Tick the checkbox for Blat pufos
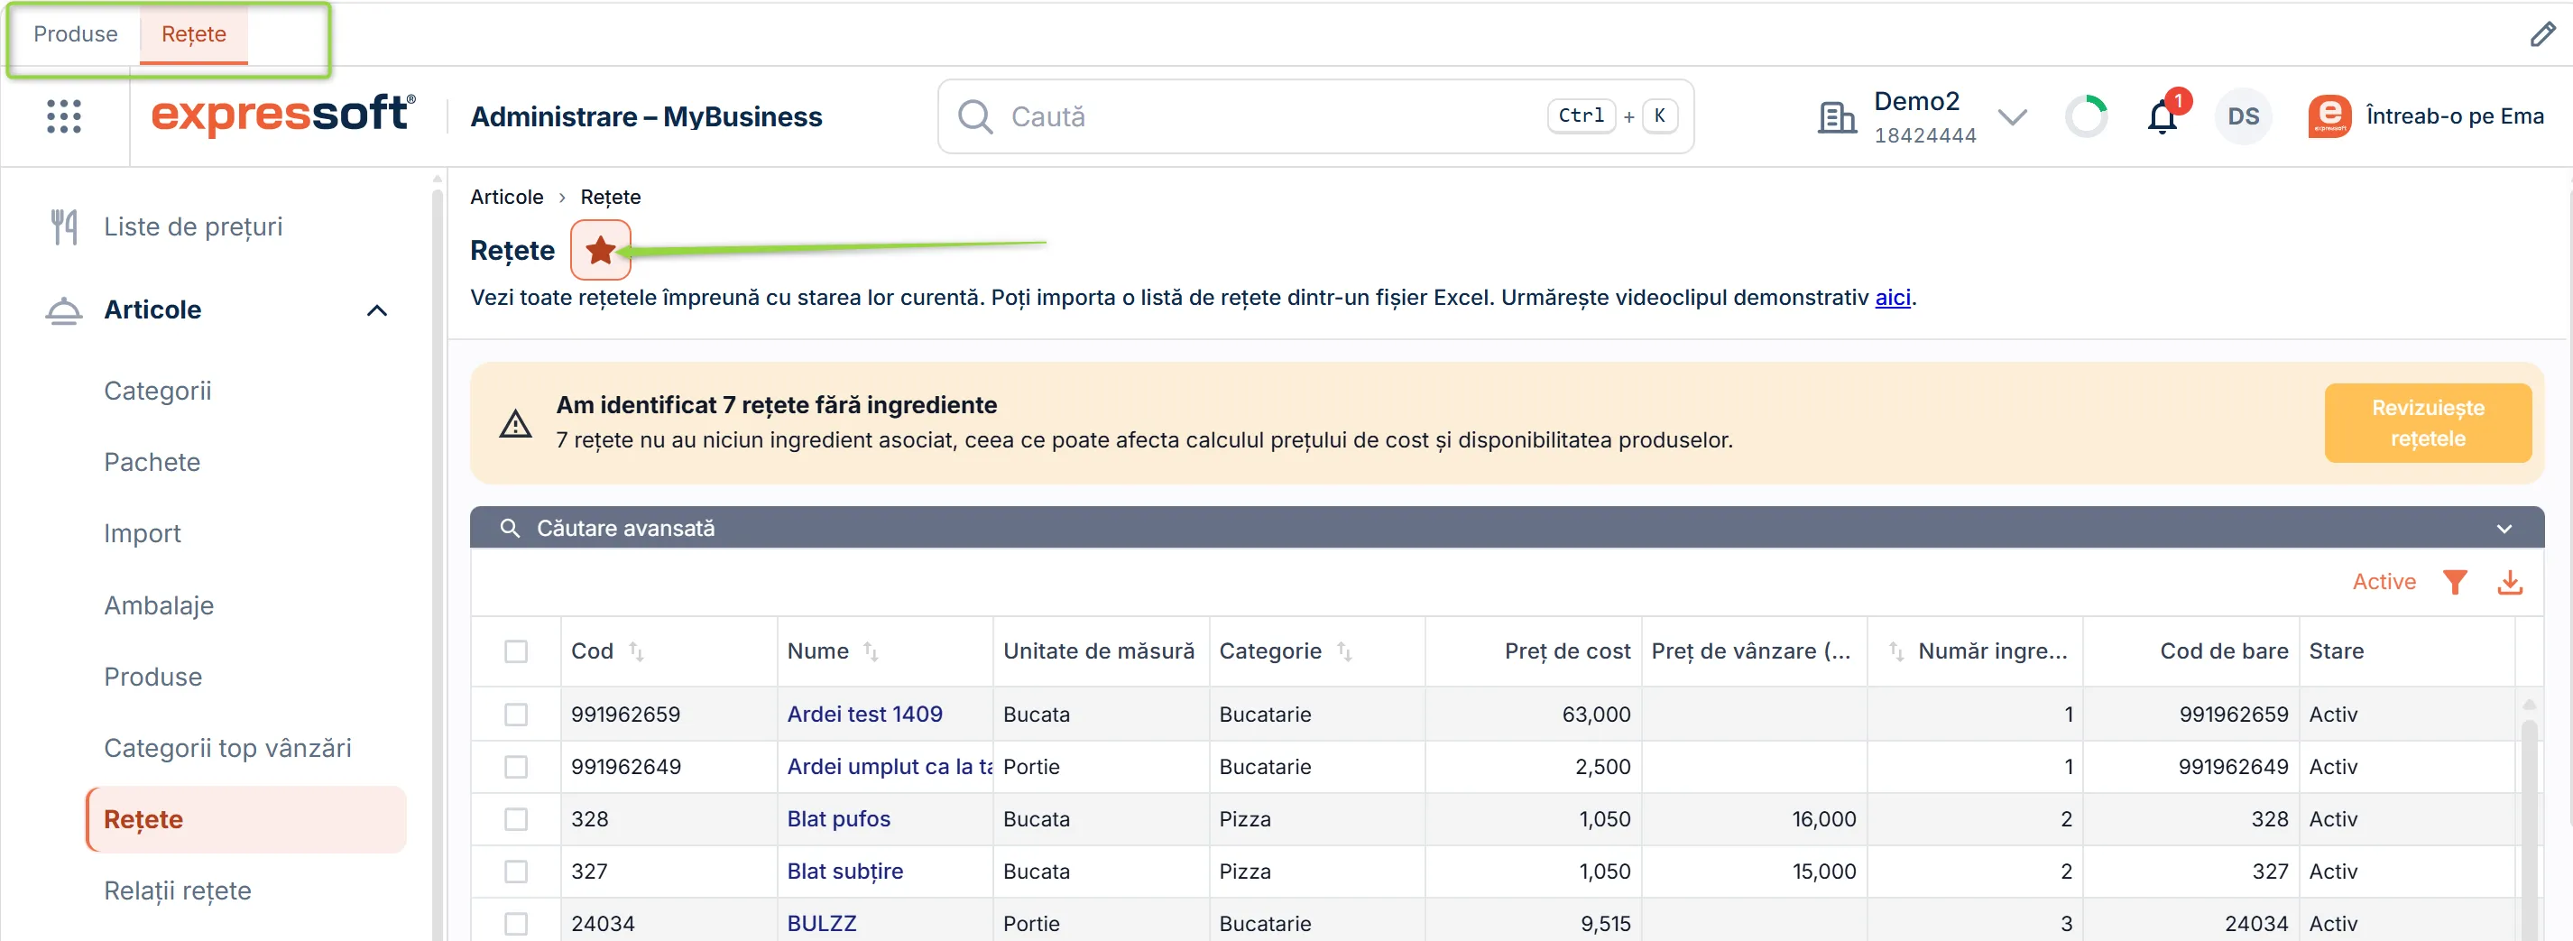The width and height of the screenshot is (2573, 941). click(515, 819)
